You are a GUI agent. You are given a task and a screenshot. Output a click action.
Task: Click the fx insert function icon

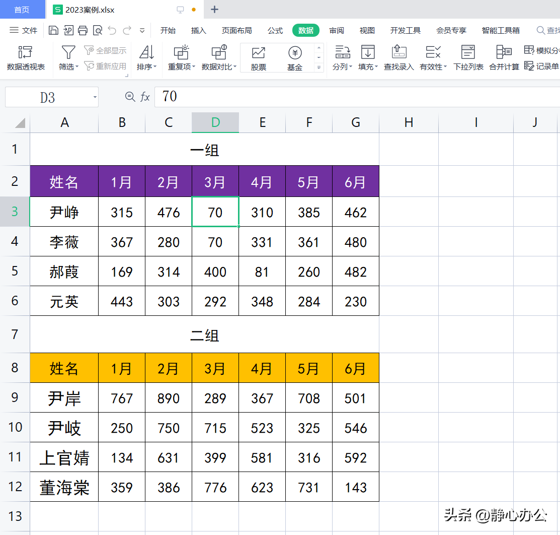tap(145, 97)
